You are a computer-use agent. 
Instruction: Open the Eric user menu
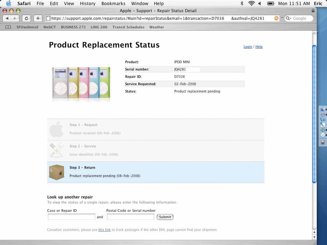click(318, 4)
